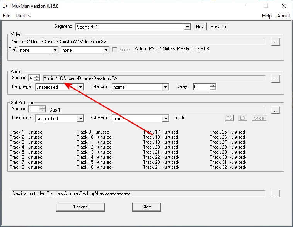Image resolution: width=293 pixels, height=227 pixels.
Task: Browse for video file with the ... button
Action: tap(276, 42)
